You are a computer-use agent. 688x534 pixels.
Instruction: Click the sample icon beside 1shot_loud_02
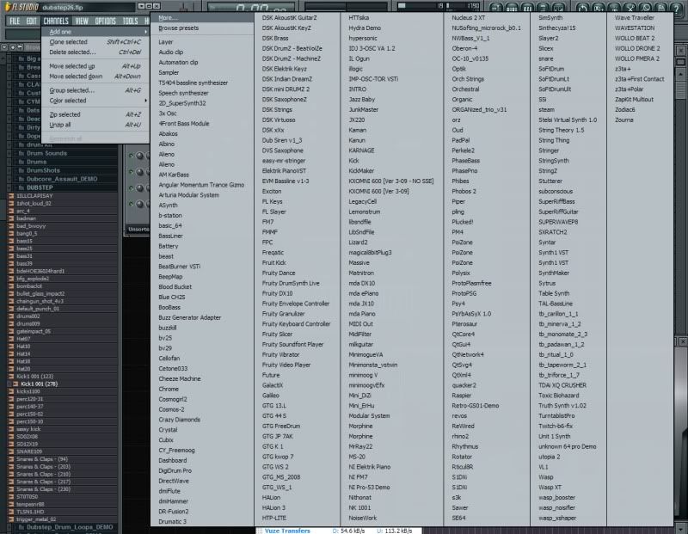11,203
